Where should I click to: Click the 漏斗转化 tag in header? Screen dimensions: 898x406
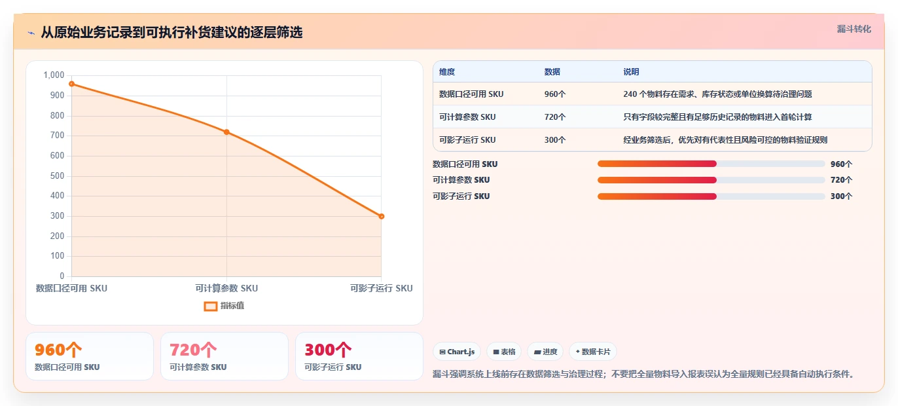853,29
